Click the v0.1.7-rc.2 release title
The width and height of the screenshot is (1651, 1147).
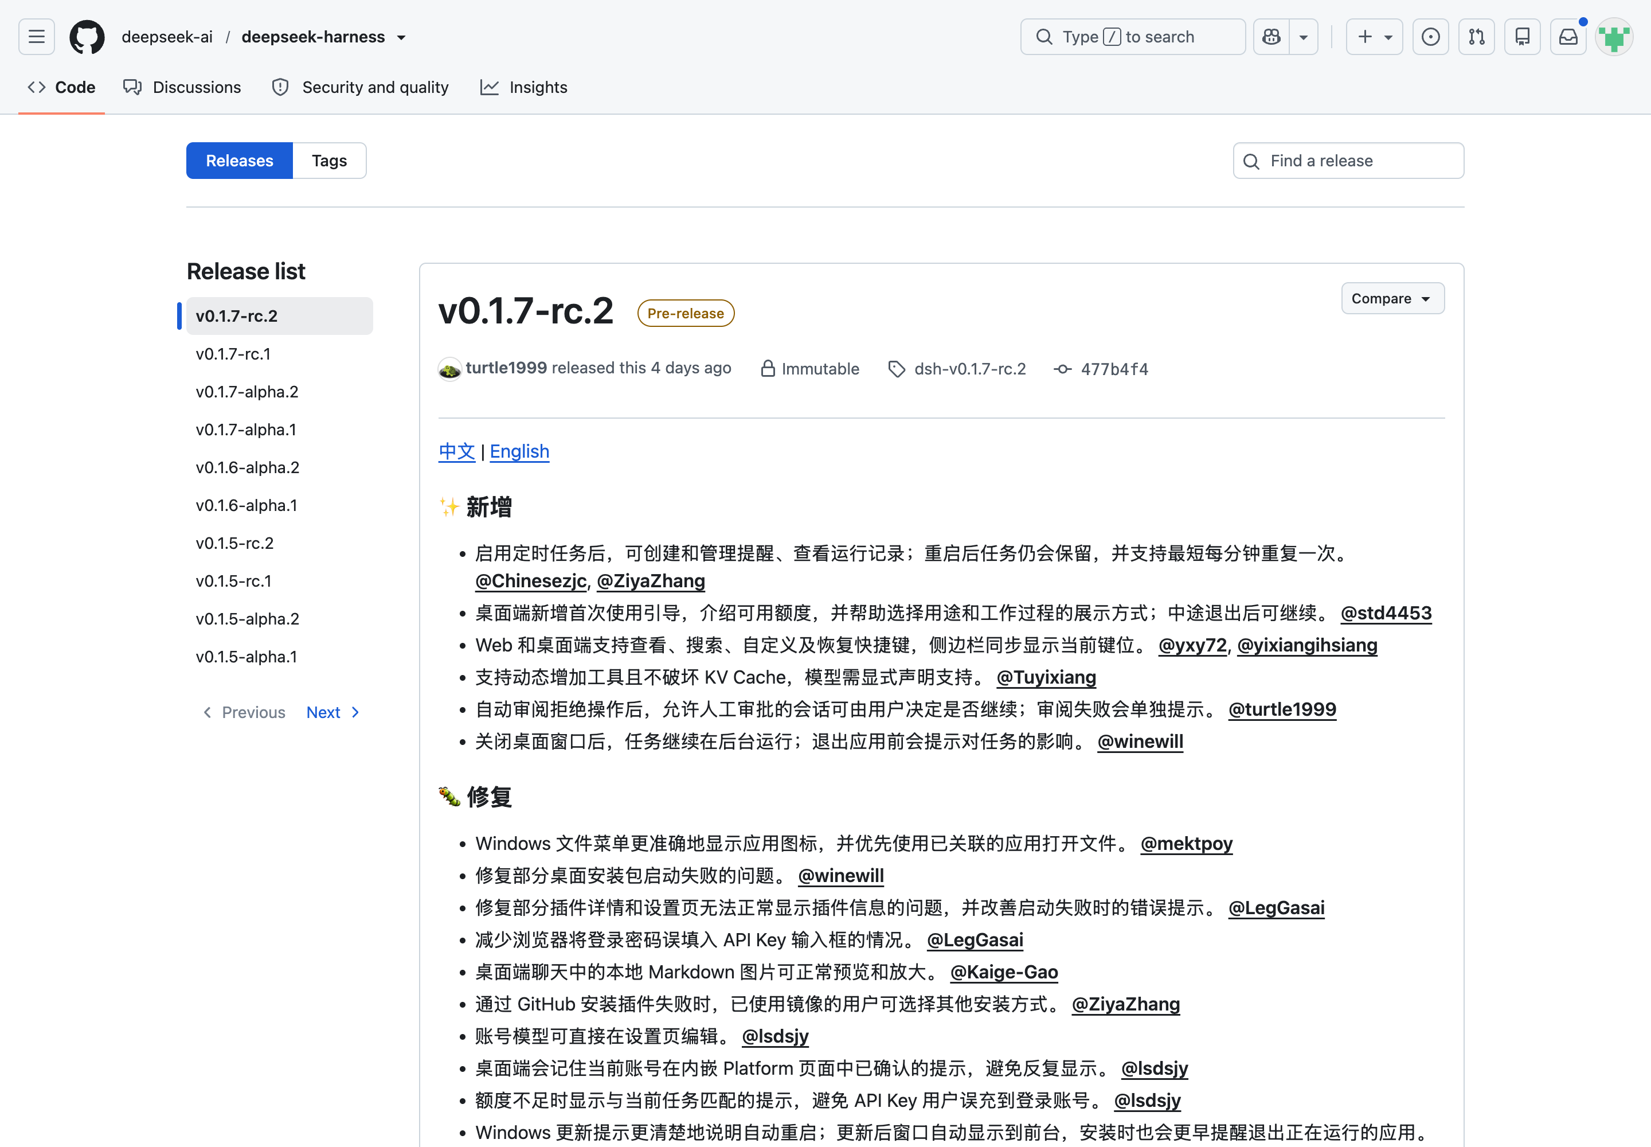pyautogui.click(x=526, y=311)
